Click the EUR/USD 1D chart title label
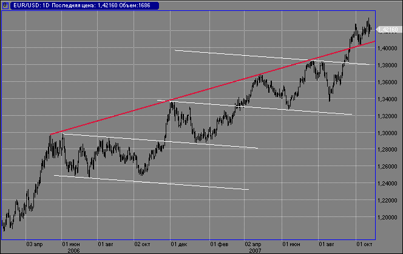 tap(83, 5)
